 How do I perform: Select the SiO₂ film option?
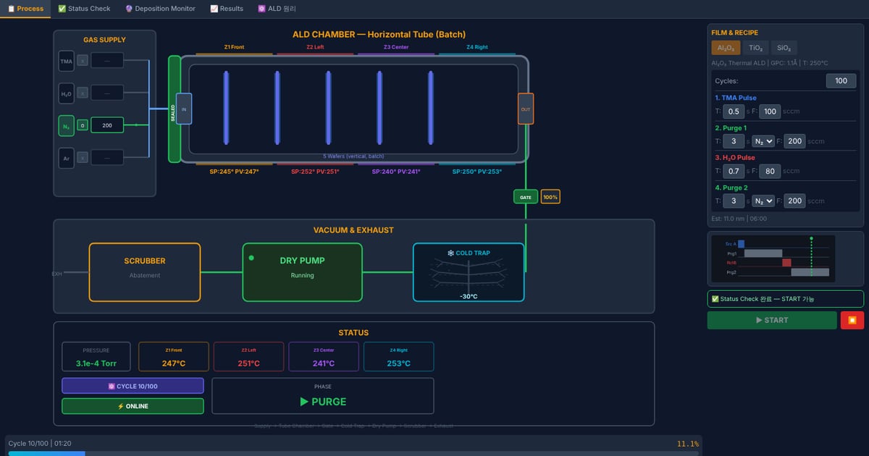(784, 48)
